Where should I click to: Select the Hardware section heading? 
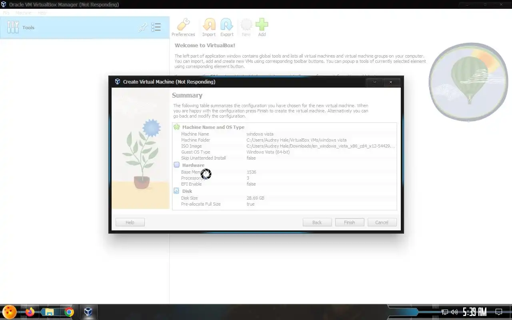click(x=193, y=165)
